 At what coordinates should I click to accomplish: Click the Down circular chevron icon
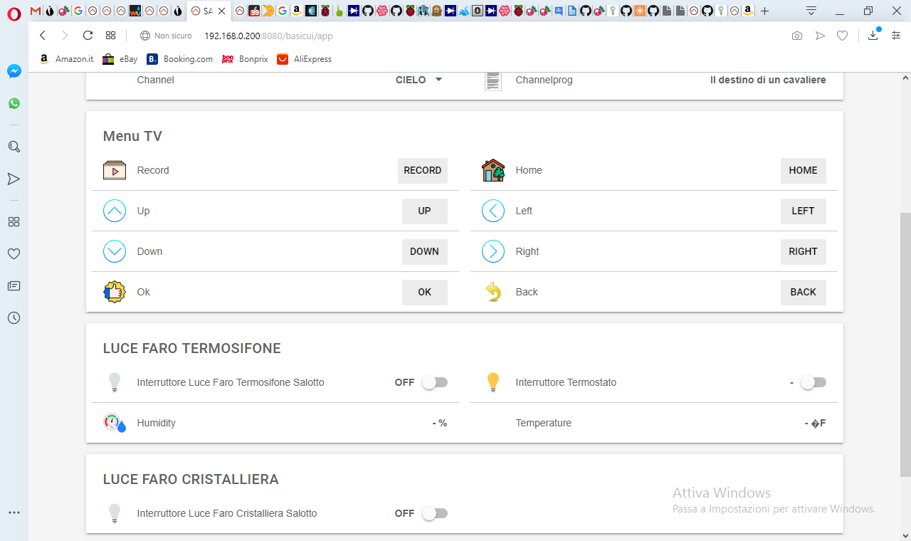tap(114, 251)
